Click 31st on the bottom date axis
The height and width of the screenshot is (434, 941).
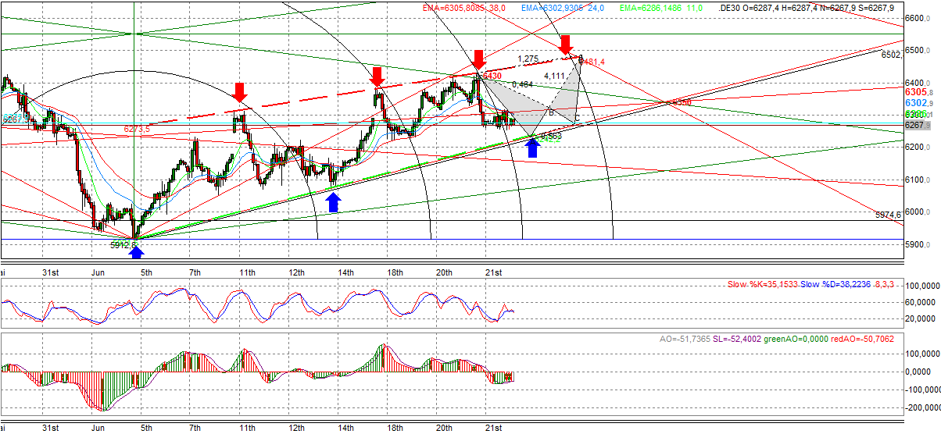[50, 427]
